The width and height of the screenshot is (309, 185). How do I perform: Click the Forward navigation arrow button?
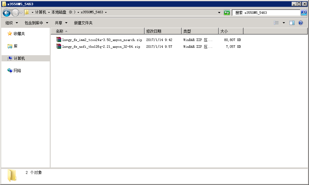pyautogui.click(x=15, y=13)
